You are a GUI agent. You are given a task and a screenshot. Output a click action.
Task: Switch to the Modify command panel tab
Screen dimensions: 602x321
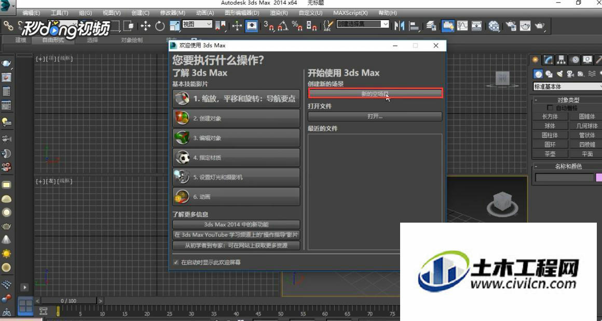[x=548, y=60]
